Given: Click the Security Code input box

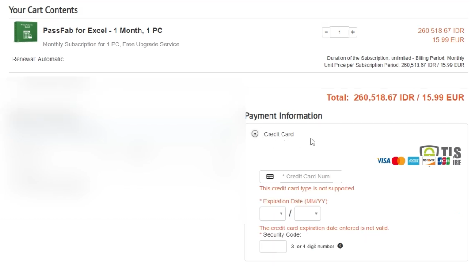Looking at the screenshot, I should tap(273, 247).
